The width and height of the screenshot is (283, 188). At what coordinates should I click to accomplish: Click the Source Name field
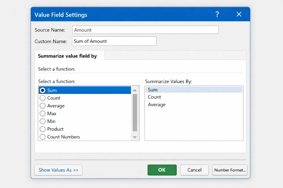(145, 30)
